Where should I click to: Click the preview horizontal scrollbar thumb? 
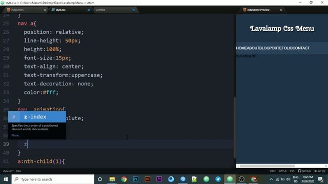click(x=268, y=166)
